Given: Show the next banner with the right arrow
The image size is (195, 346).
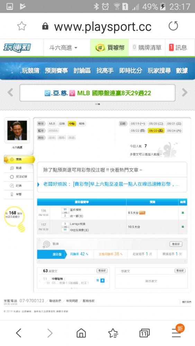Looking at the screenshot, I should 185,92.
